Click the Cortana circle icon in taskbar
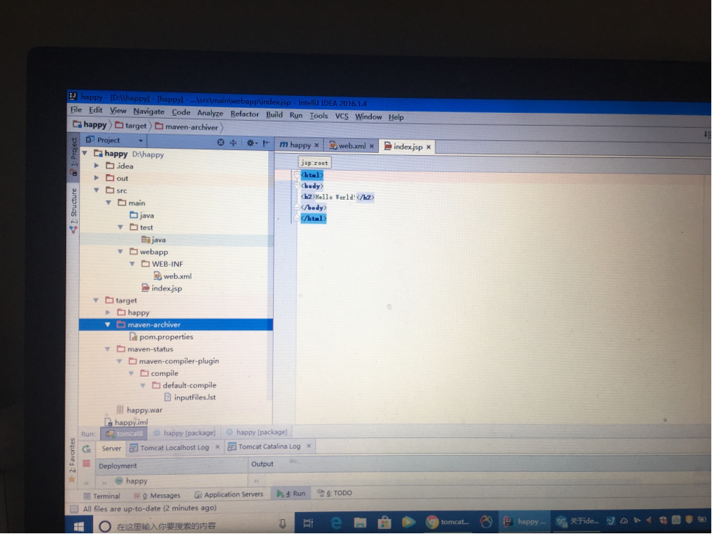The width and height of the screenshot is (712, 534). (105, 526)
